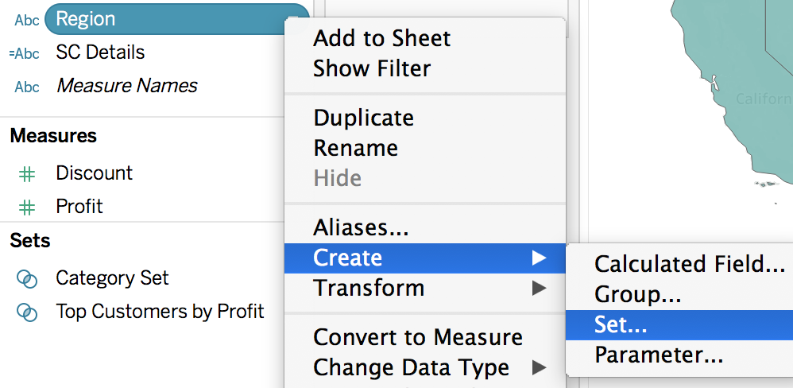The width and height of the screenshot is (793, 388).
Task: Click the set icon for Top Customers by Profit
Action: [27, 312]
